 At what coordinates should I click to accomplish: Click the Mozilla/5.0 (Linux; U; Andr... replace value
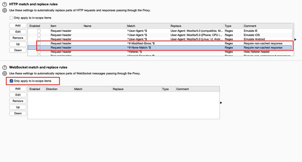(x=197, y=39)
